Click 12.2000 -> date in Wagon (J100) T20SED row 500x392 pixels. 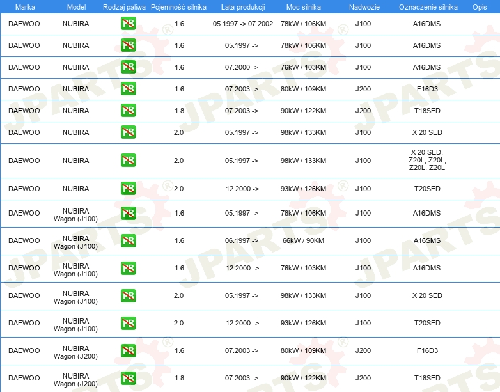242,323
